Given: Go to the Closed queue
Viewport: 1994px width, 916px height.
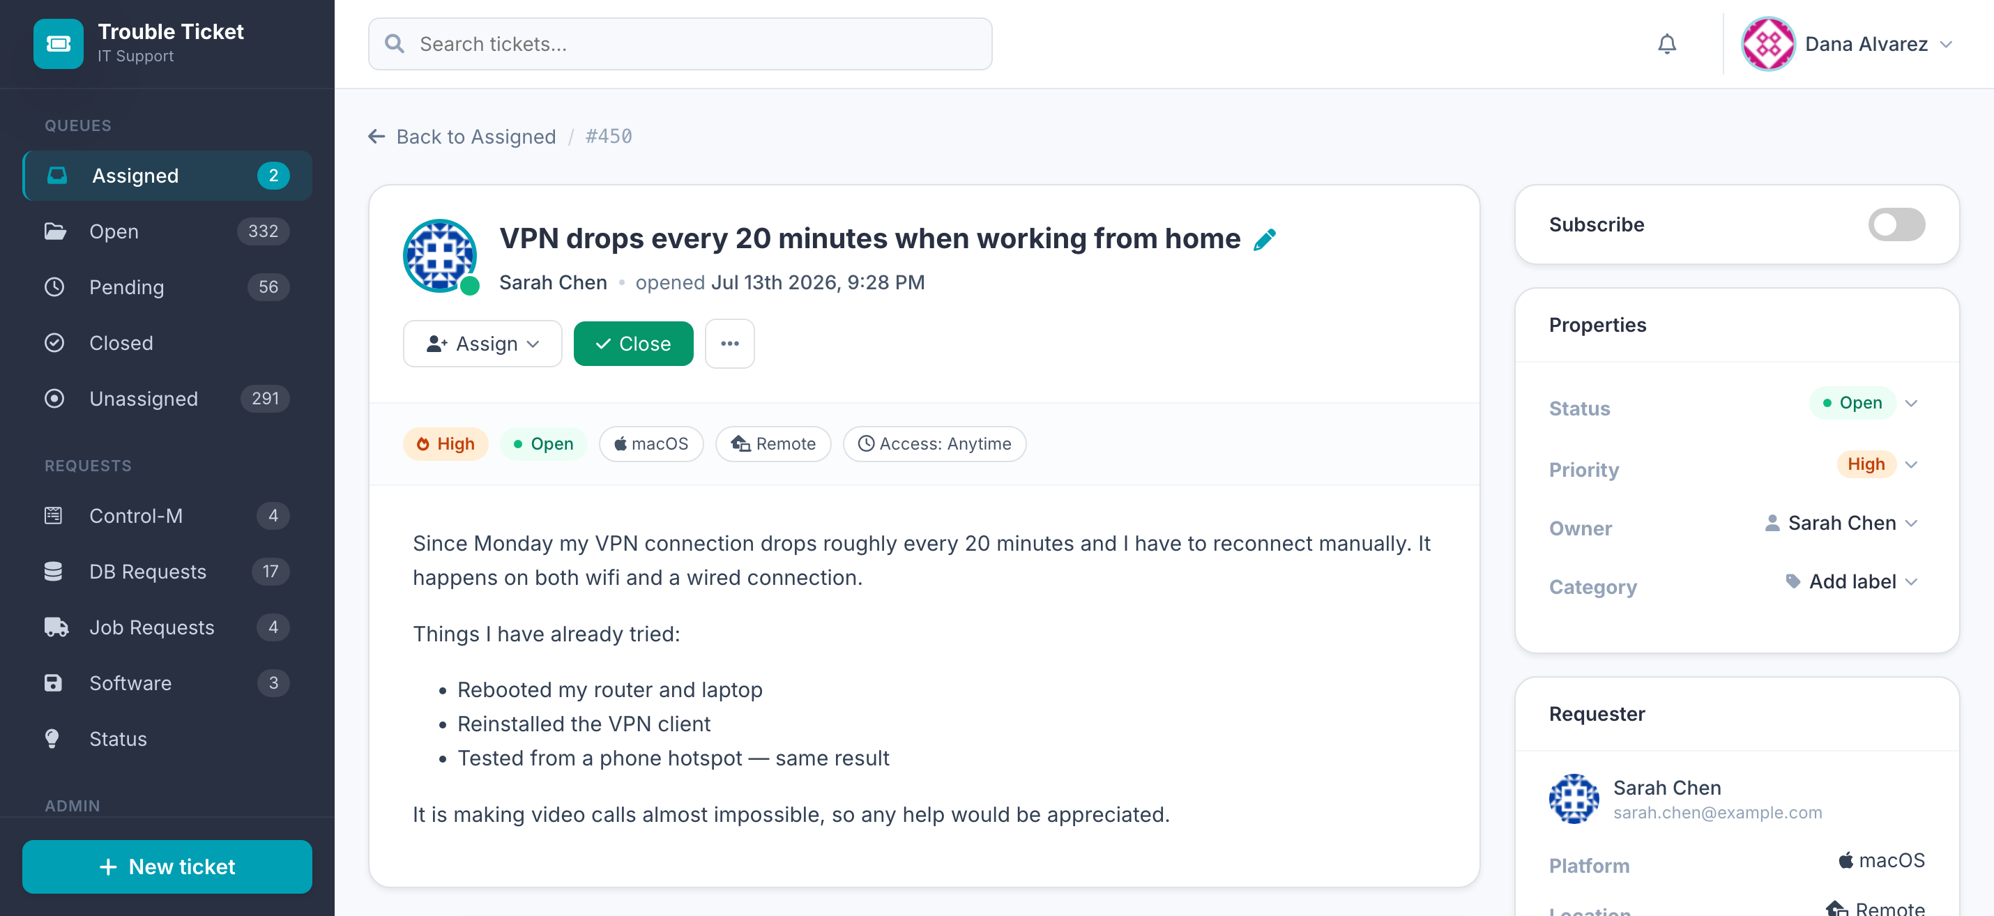Looking at the screenshot, I should point(167,343).
